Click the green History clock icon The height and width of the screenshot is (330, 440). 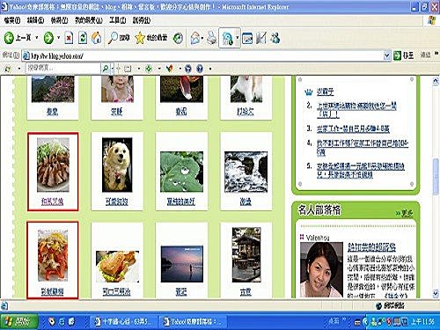click(x=178, y=38)
